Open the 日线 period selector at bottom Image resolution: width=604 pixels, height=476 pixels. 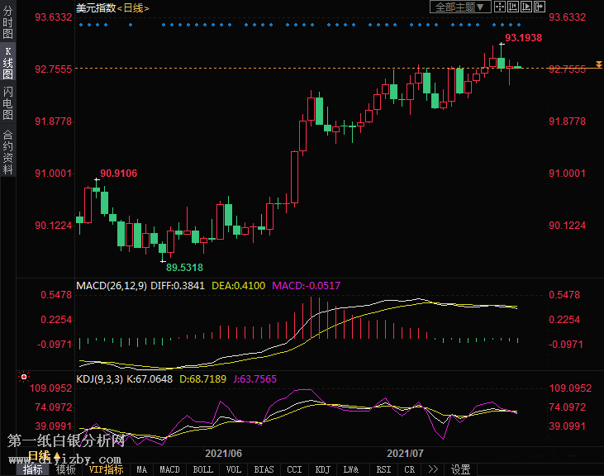[x=39, y=456]
